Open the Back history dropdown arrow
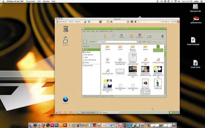Screen dimensions: 205x128 tap(89, 36)
